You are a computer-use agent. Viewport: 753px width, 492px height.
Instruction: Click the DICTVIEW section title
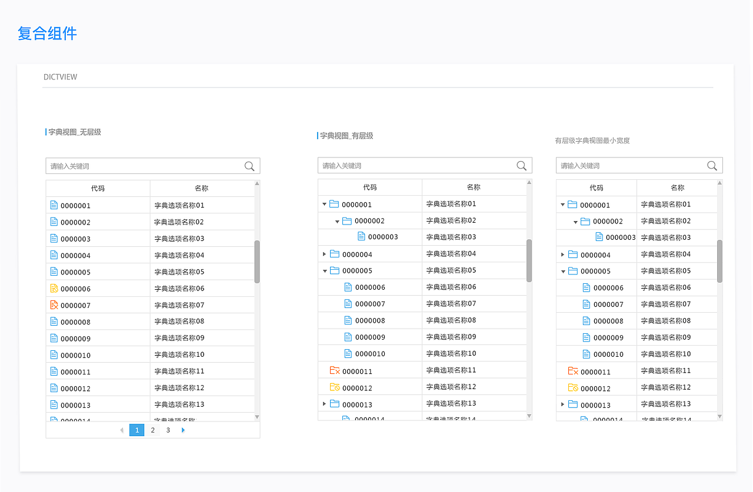pyautogui.click(x=60, y=77)
